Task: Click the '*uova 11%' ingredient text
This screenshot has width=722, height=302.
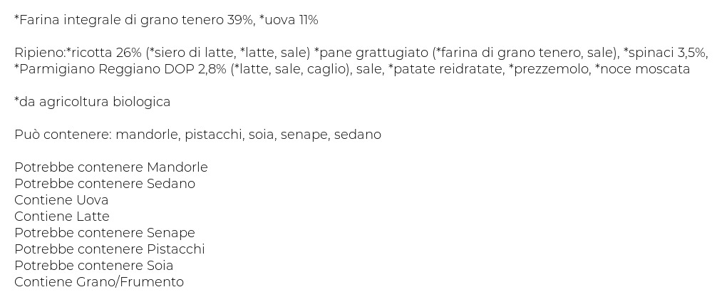Action: point(289,21)
